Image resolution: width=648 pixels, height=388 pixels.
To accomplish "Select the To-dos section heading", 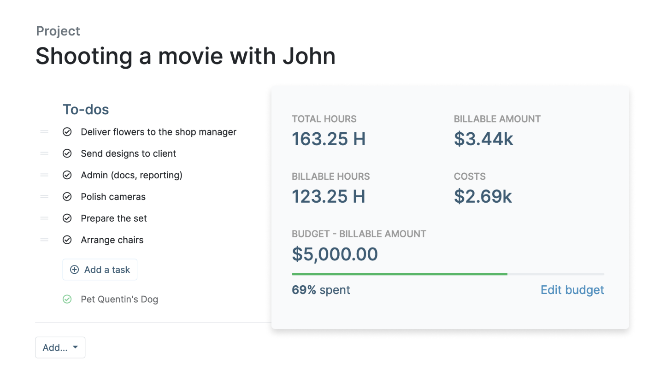I will coord(86,110).
